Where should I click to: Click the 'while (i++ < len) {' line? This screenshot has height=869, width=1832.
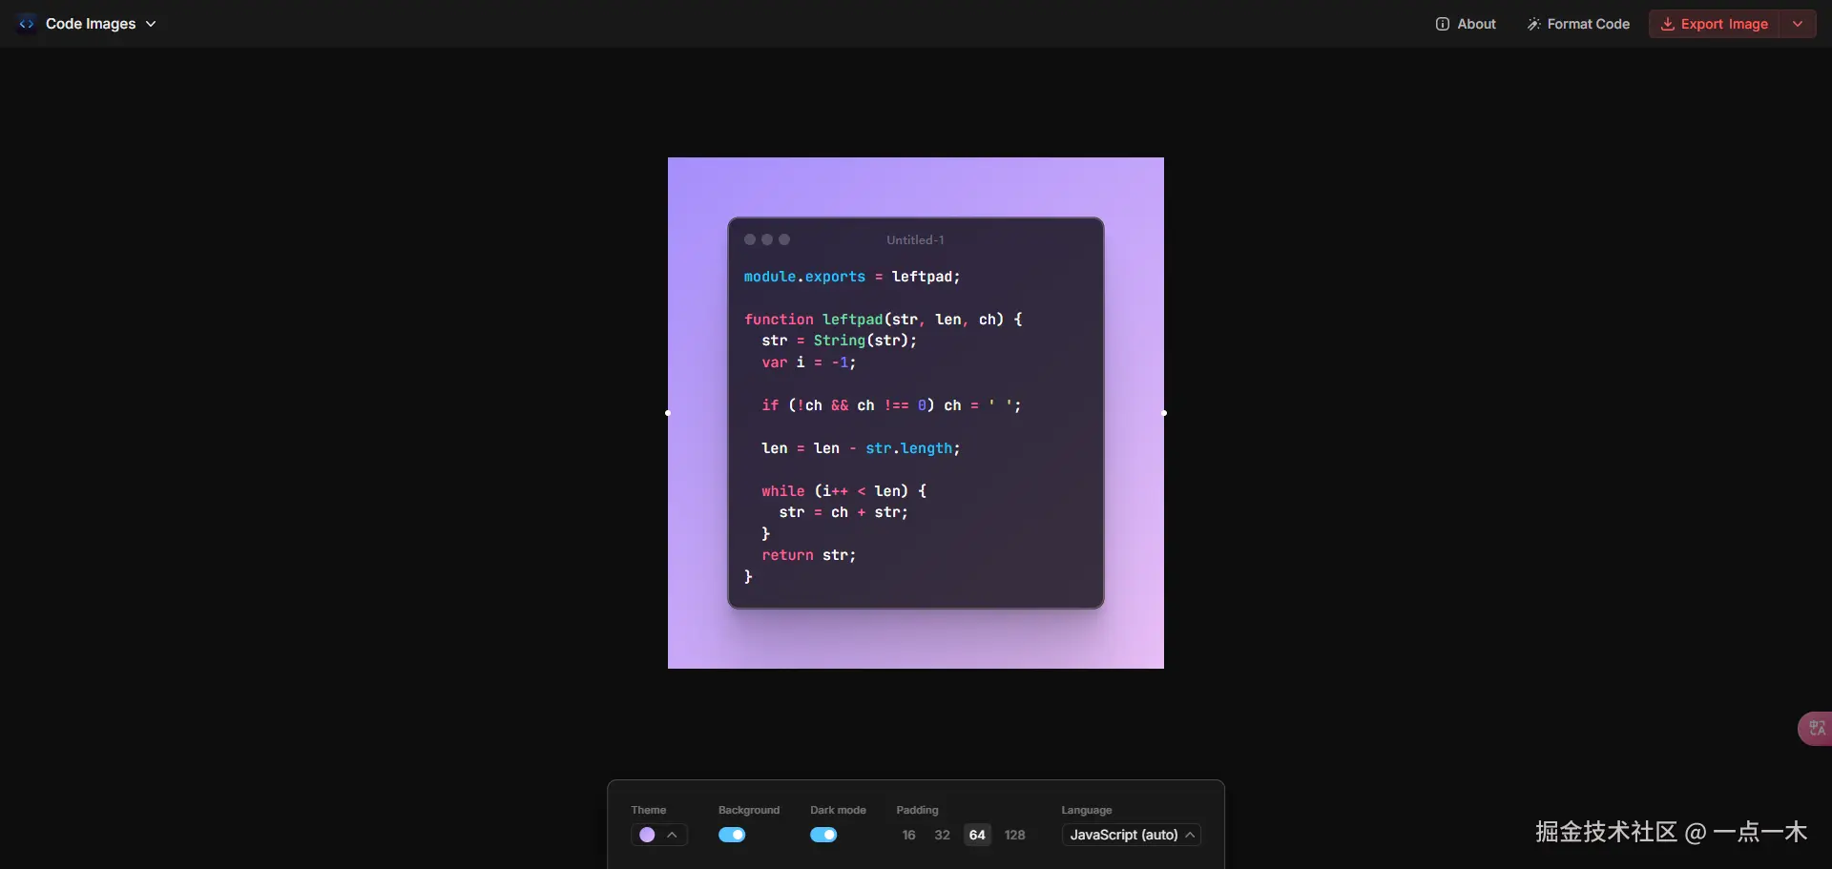tap(843, 491)
